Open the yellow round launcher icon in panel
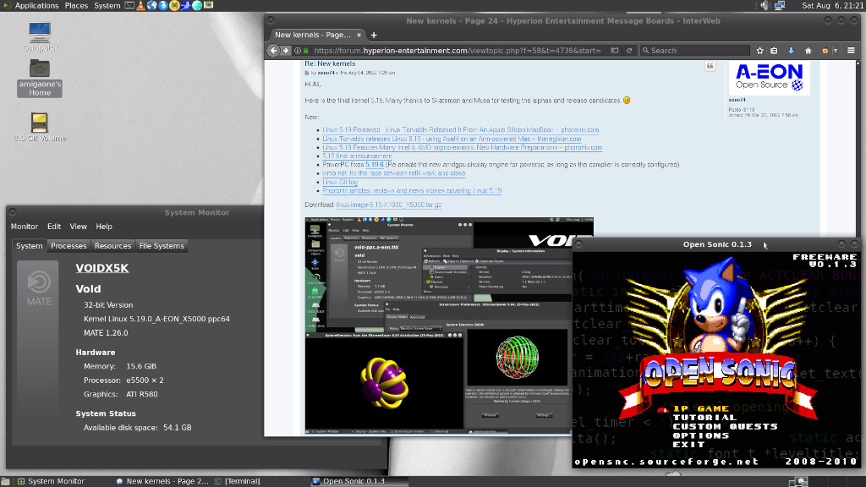 174,6
